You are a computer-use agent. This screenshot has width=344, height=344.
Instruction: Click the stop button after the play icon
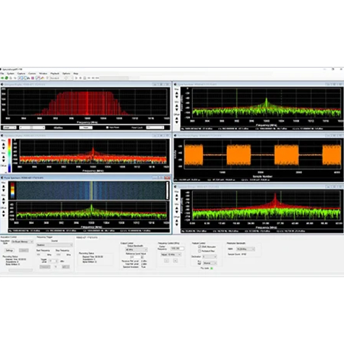tap(80, 78)
